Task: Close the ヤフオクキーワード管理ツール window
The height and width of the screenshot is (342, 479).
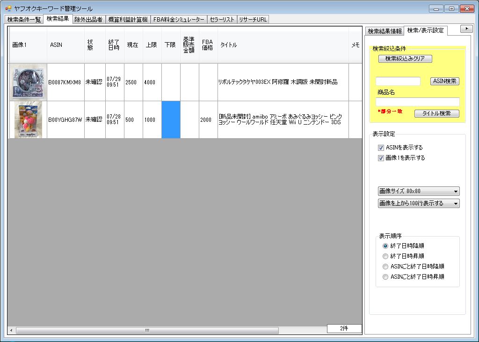Action: coord(467,9)
